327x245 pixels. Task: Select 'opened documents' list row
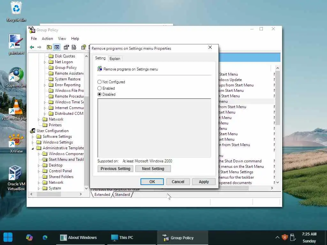tap(235, 183)
